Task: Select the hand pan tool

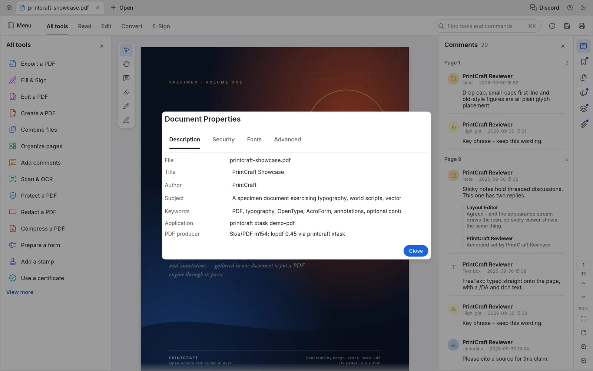Action: pyautogui.click(x=126, y=64)
